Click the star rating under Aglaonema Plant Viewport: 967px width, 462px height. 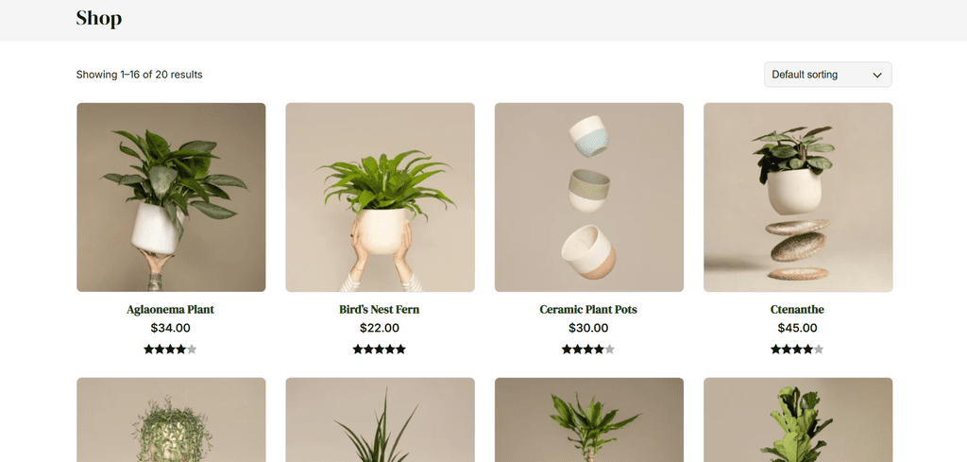(170, 350)
